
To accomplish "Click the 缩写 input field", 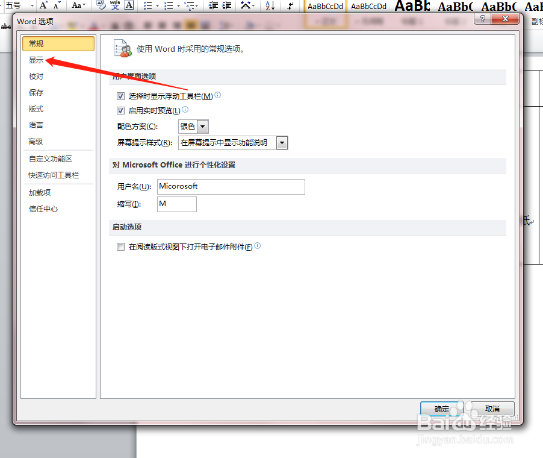I will [177, 204].
